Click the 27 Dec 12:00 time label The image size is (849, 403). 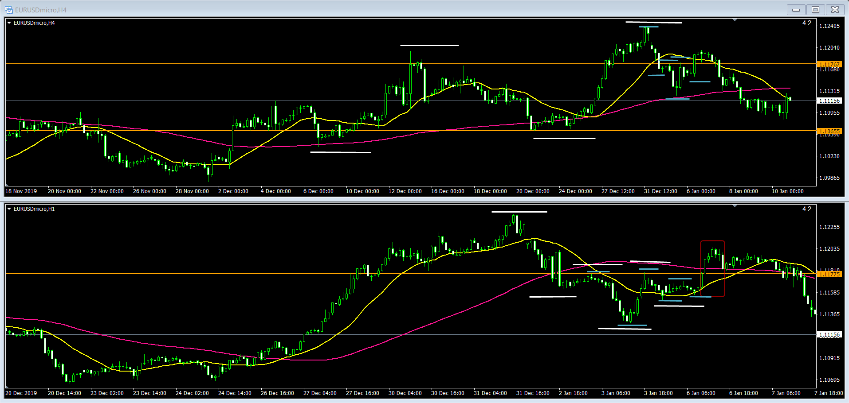[618, 191]
